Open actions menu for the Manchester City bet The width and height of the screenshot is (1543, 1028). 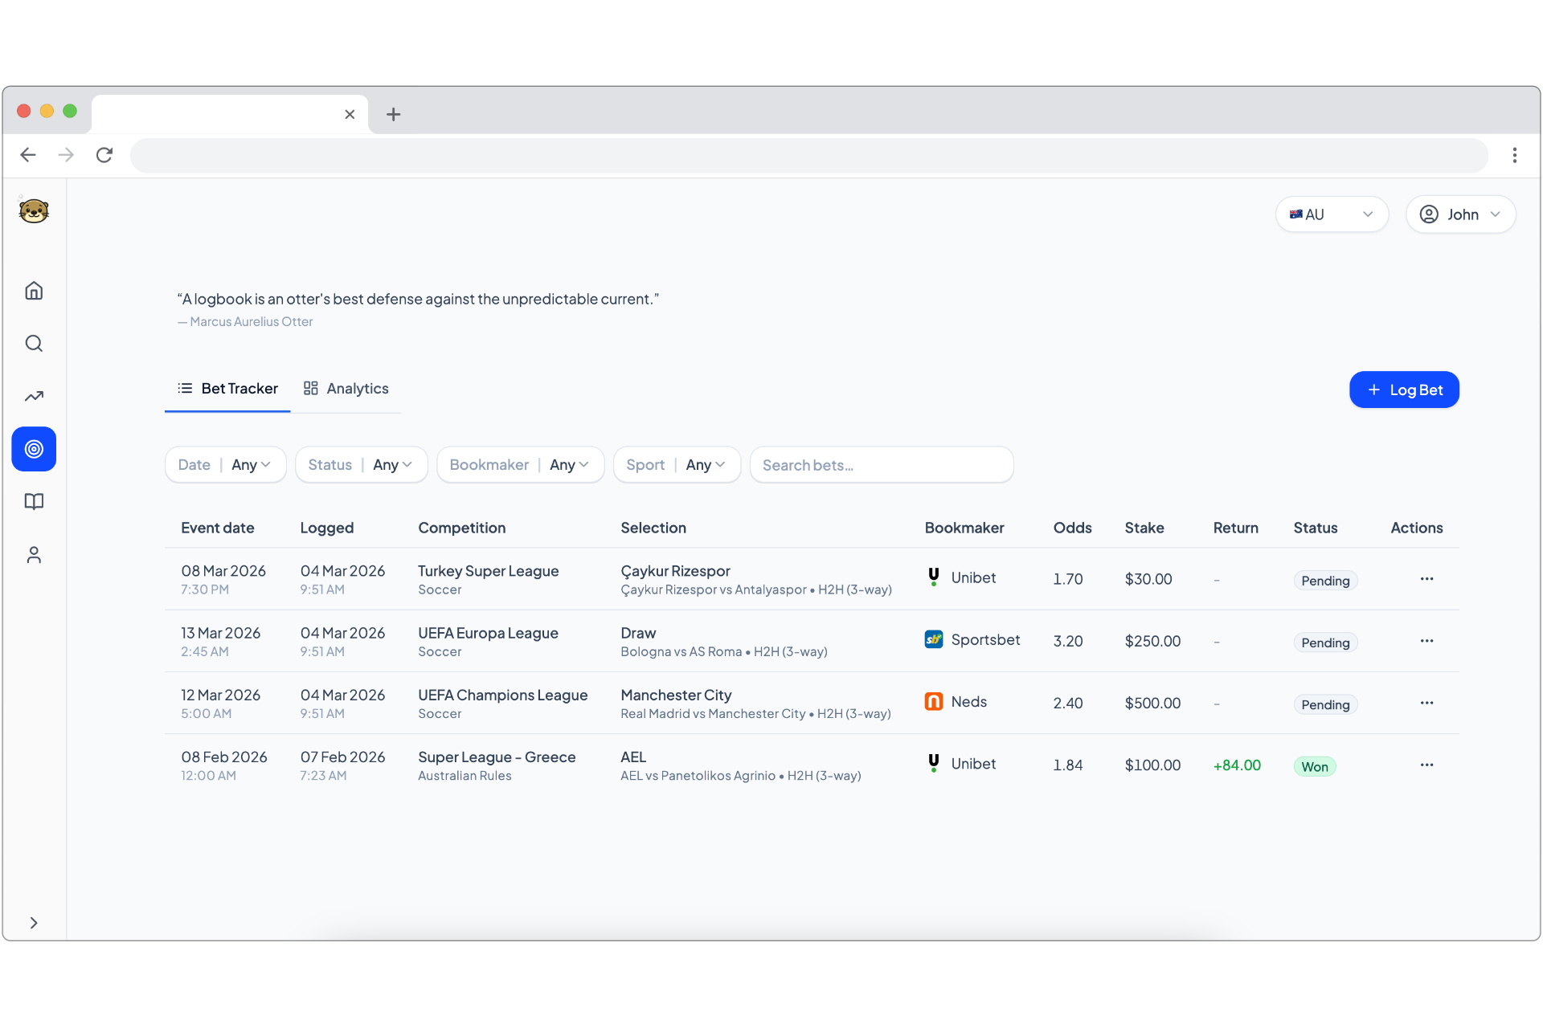click(x=1426, y=703)
